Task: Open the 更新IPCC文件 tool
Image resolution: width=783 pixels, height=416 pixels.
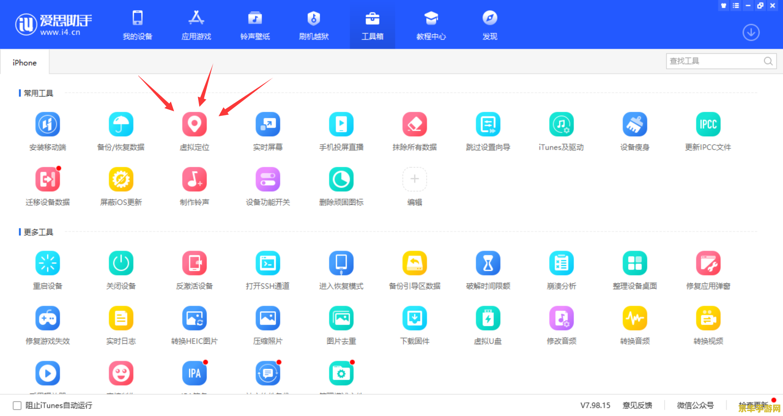Action: point(708,124)
